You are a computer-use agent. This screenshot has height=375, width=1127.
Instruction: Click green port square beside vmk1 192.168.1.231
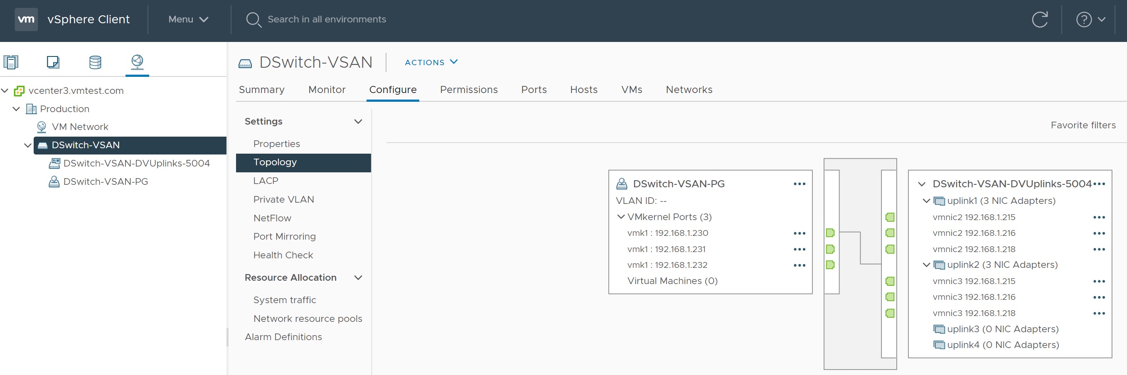[x=830, y=249]
